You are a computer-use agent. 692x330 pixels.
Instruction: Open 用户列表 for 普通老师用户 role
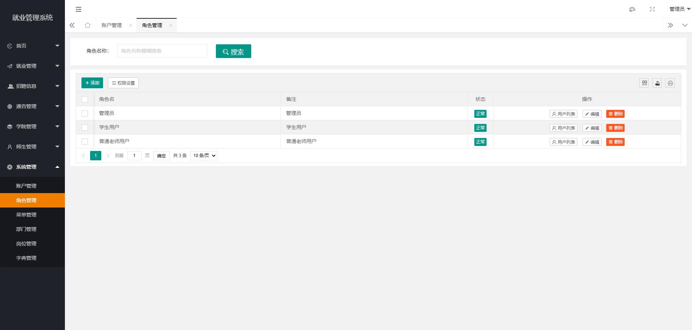[563, 142]
